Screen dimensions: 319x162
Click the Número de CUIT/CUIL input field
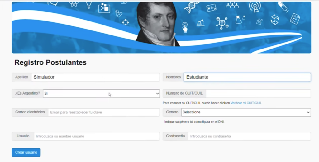click(x=258, y=93)
